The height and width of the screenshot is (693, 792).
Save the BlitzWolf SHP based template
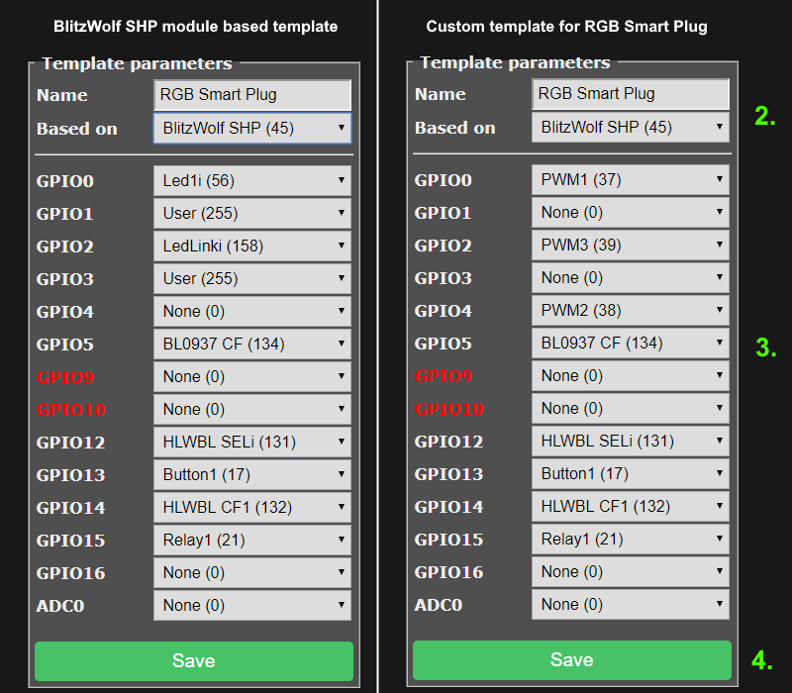click(194, 660)
